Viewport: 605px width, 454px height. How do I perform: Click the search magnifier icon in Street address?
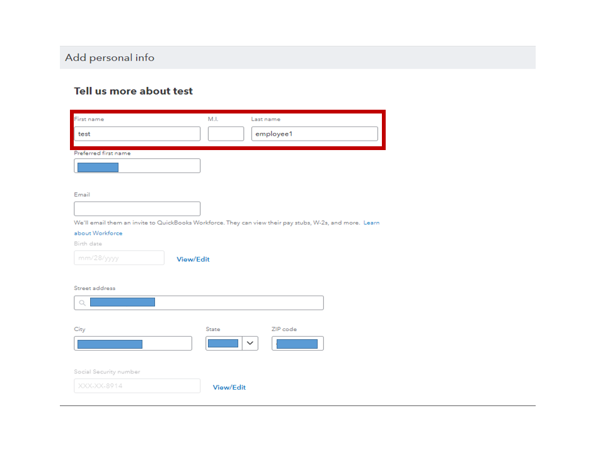[x=83, y=303]
